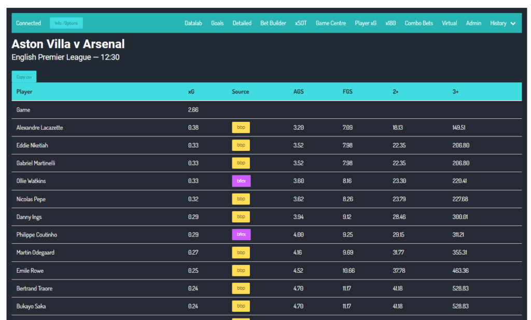
Task: Sort by the xG column header
Action: tap(191, 92)
